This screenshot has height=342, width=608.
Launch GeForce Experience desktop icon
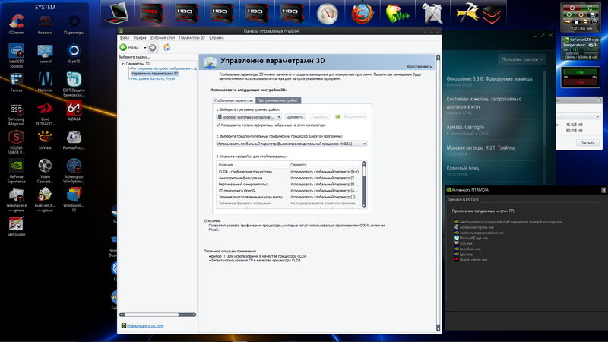pos(16,170)
